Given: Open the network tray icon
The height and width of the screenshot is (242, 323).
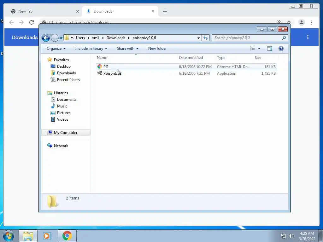Looking at the screenshot, I should click(284, 236).
